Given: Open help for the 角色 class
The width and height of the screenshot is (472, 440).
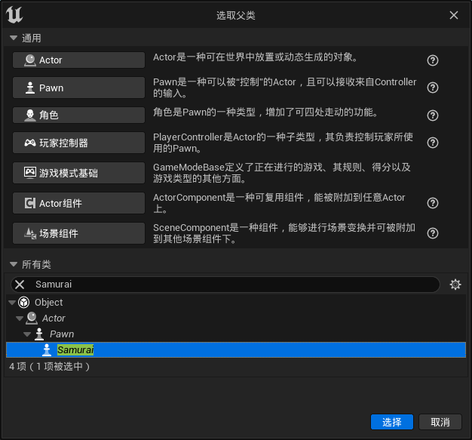Looking at the screenshot, I should tap(433, 115).
